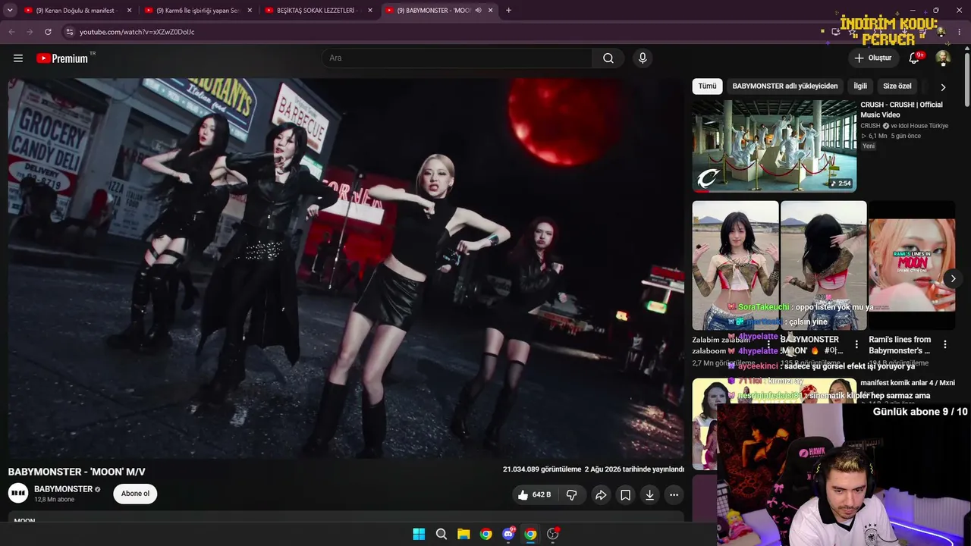Select the BABYMONSTER adlı yükleyiciden chip
The height and width of the screenshot is (546, 971).
785,86
